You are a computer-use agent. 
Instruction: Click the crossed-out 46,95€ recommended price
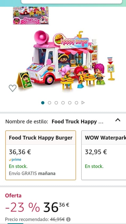pyautogui.click(x=57, y=219)
